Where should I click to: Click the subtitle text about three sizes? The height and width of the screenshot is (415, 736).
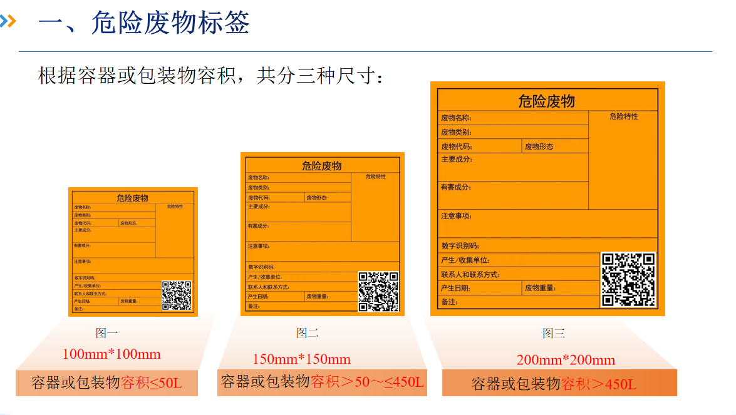pos(214,76)
